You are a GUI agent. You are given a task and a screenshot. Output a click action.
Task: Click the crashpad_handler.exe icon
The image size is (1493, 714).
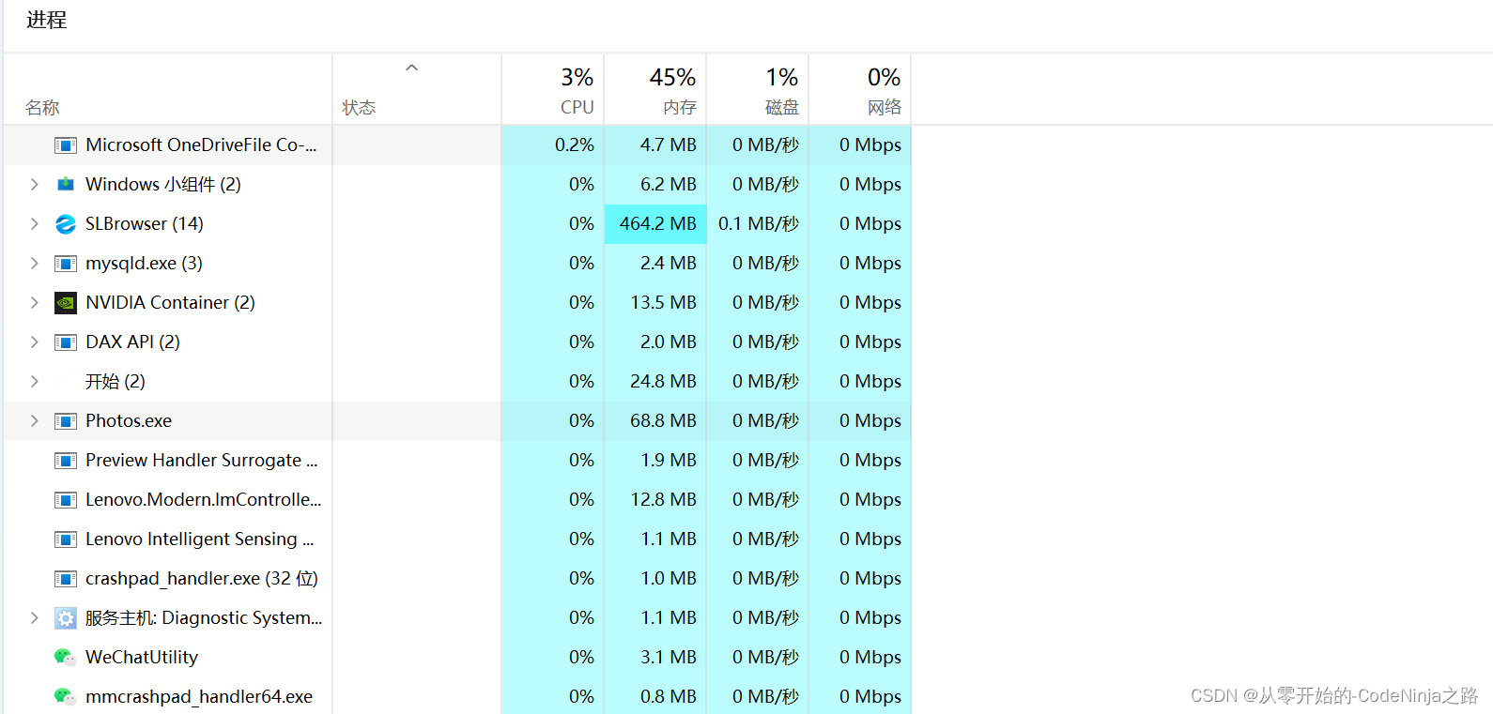tap(65, 579)
